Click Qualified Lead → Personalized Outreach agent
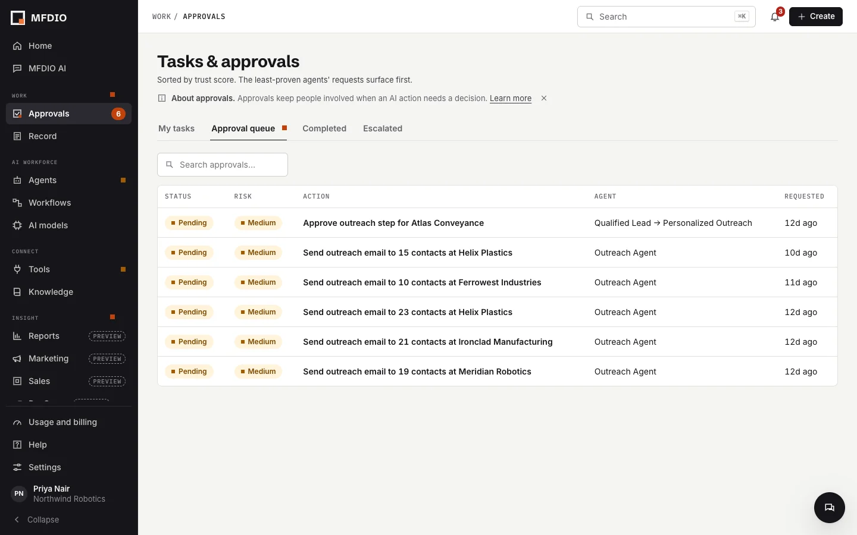857x535 pixels. click(673, 223)
